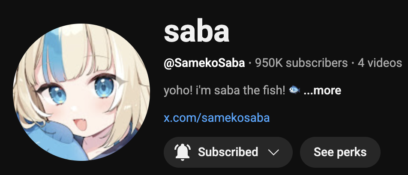Select the @SamekoSaba channel handle
The width and height of the screenshot is (408, 175).
pyautogui.click(x=204, y=63)
